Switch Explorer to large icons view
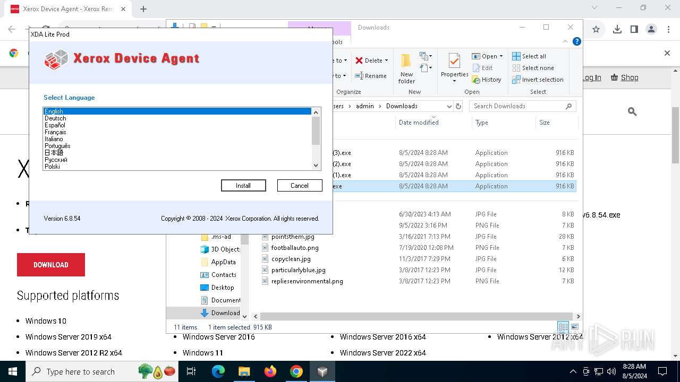This screenshot has width=680, height=382. pos(574,327)
